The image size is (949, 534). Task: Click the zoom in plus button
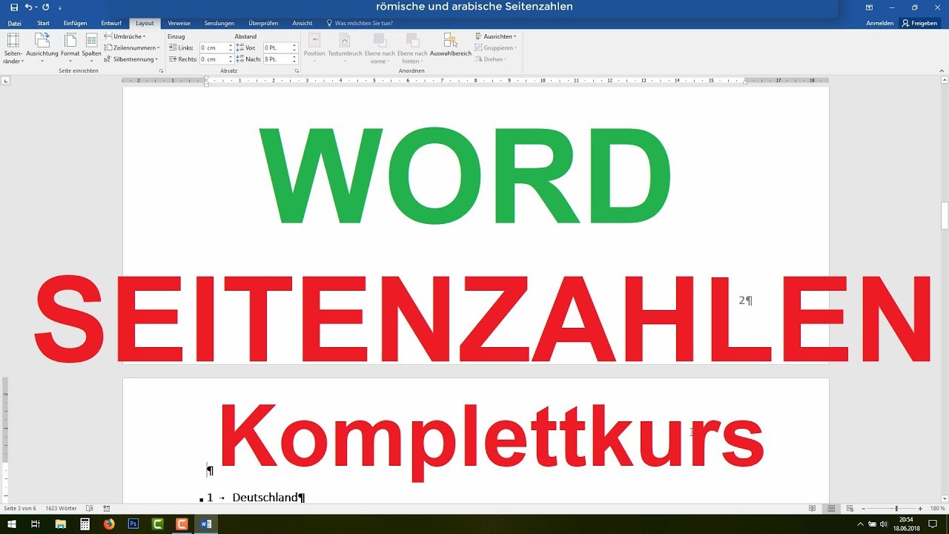pyautogui.click(x=920, y=508)
